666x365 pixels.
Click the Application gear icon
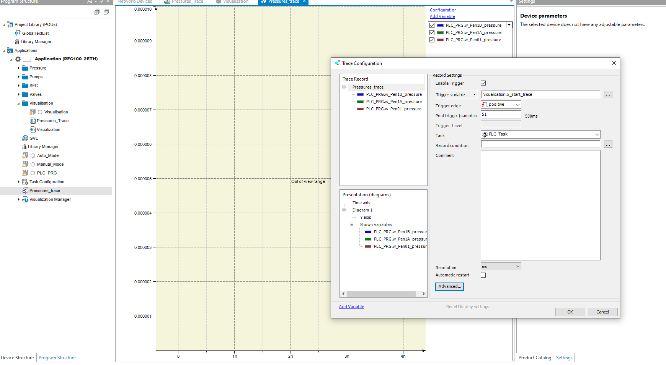pyautogui.click(x=18, y=59)
